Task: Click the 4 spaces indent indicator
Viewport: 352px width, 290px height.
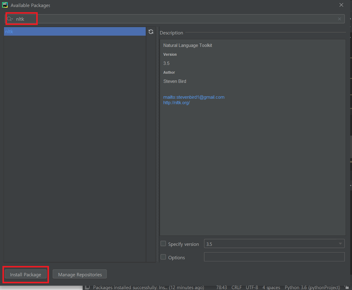Action: click(x=271, y=288)
